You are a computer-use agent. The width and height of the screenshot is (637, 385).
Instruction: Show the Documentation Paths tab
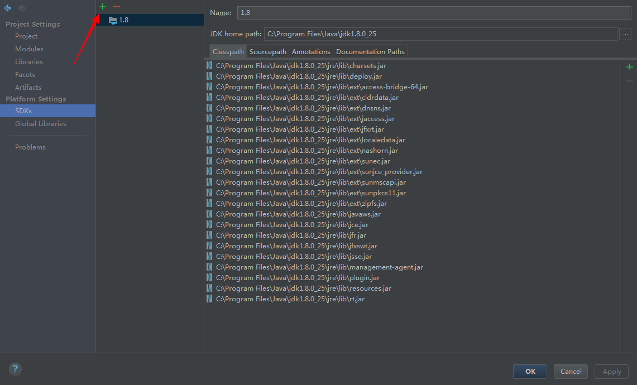[370, 52]
